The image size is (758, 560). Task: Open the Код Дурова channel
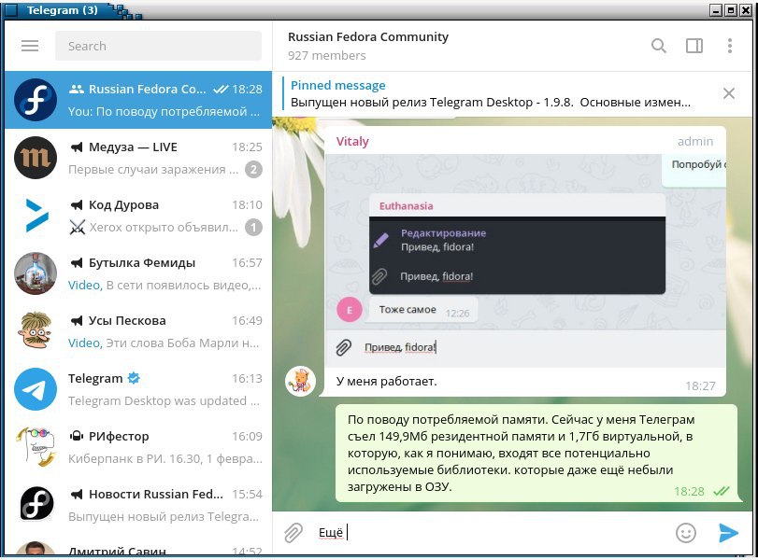[x=138, y=216]
